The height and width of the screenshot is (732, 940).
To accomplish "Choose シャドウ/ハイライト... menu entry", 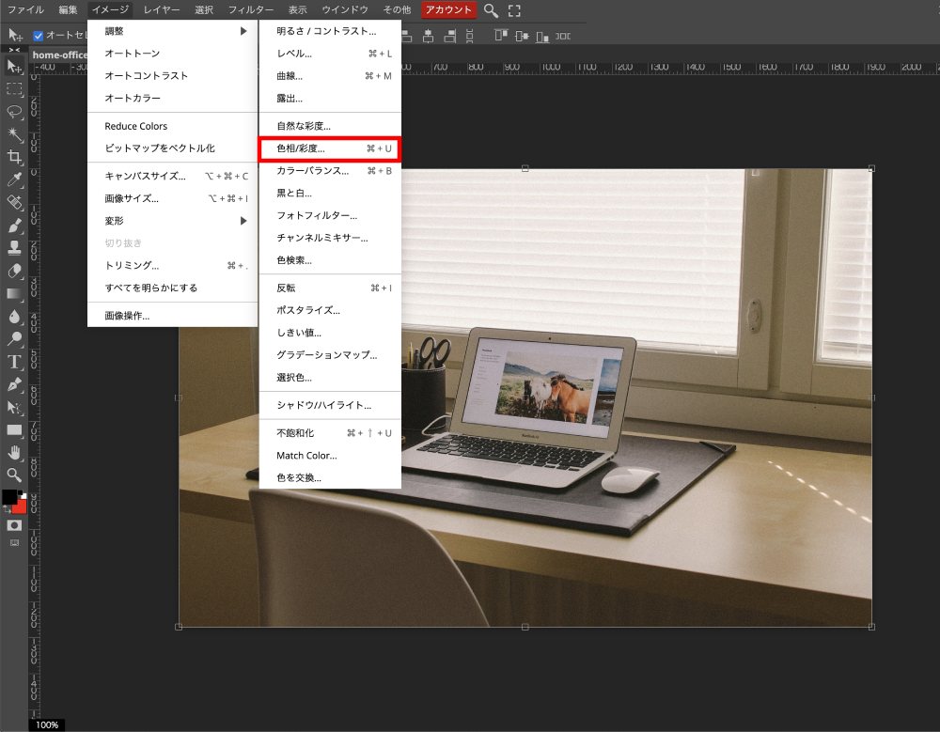I will tap(330, 405).
